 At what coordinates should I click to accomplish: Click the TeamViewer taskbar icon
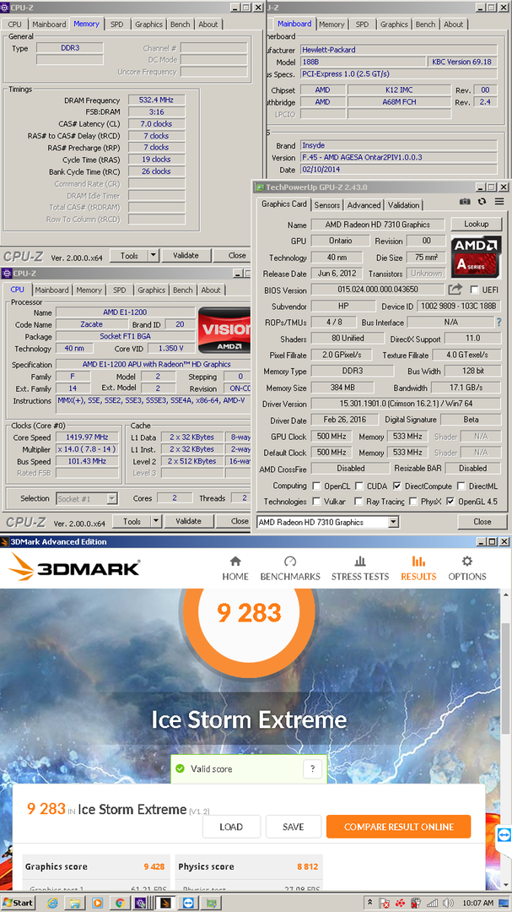tap(188, 903)
